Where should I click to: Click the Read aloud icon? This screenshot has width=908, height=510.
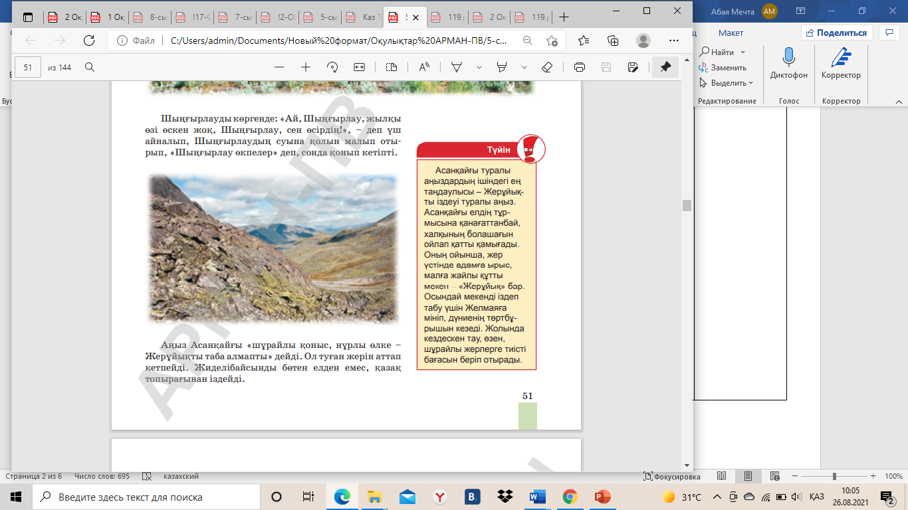[x=424, y=67]
